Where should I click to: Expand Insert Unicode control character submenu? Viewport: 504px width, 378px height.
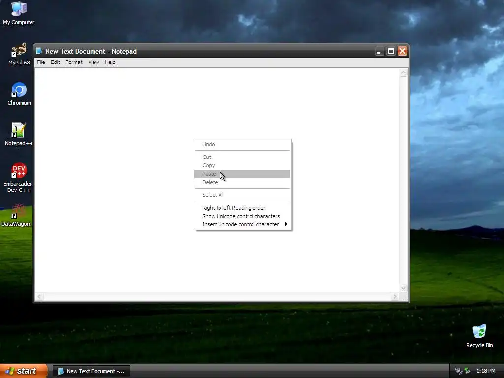coord(242,224)
